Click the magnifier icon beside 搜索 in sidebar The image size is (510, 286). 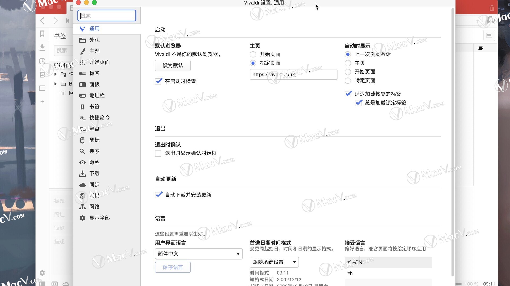tap(82, 151)
